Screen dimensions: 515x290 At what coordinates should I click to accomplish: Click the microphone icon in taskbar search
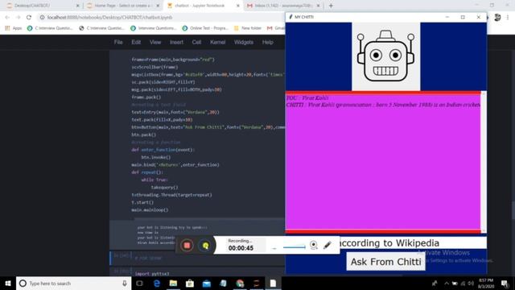[125, 283]
